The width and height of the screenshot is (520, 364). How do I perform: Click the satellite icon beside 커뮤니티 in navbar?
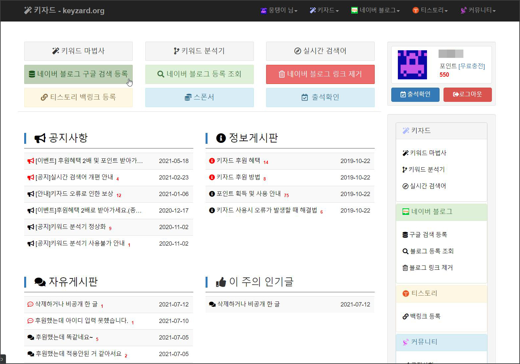pos(464,11)
